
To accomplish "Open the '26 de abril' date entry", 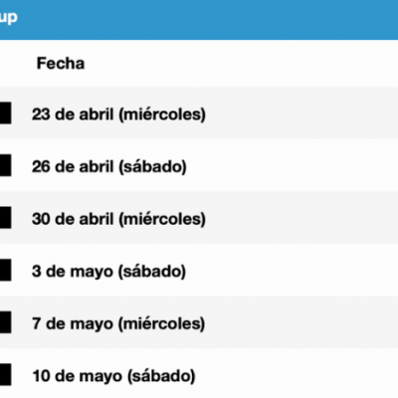I will point(73,167).
